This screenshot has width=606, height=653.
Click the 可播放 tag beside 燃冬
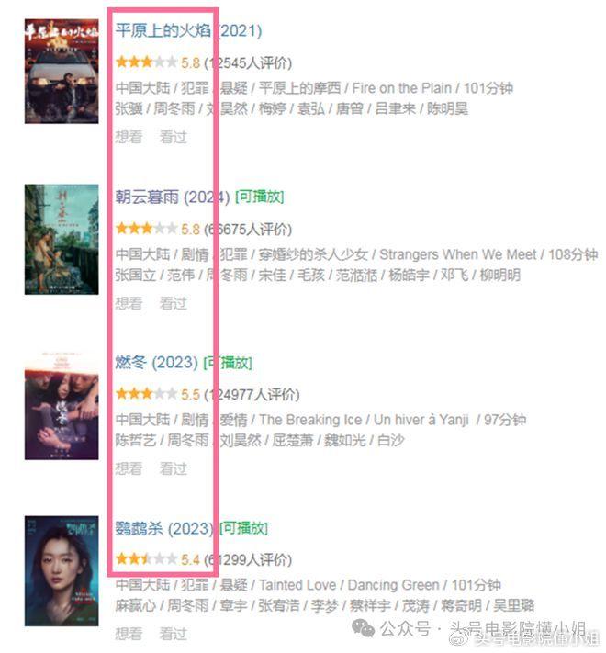(228, 363)
